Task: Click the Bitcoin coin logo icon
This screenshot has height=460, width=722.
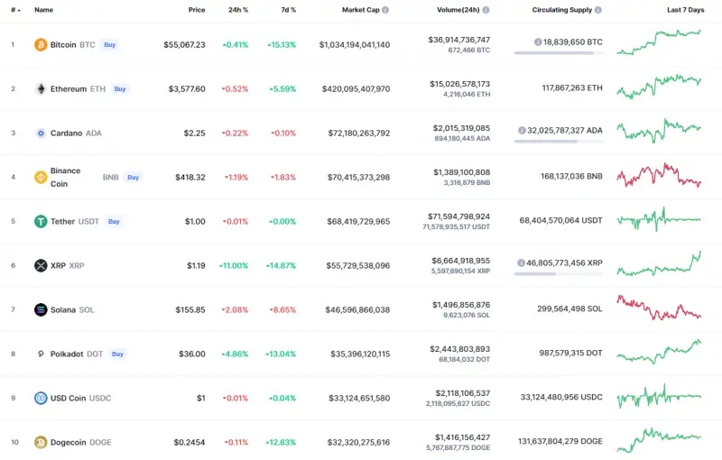Action: (41, 44)
